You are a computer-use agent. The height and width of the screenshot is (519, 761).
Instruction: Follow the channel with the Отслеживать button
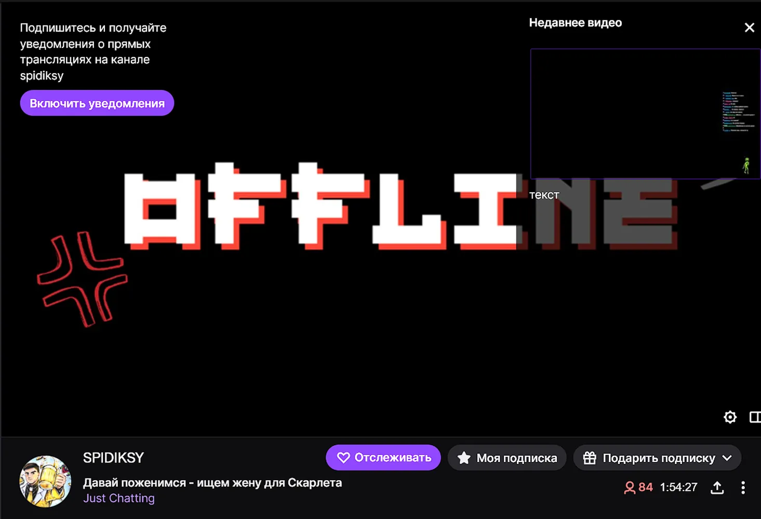383,458
